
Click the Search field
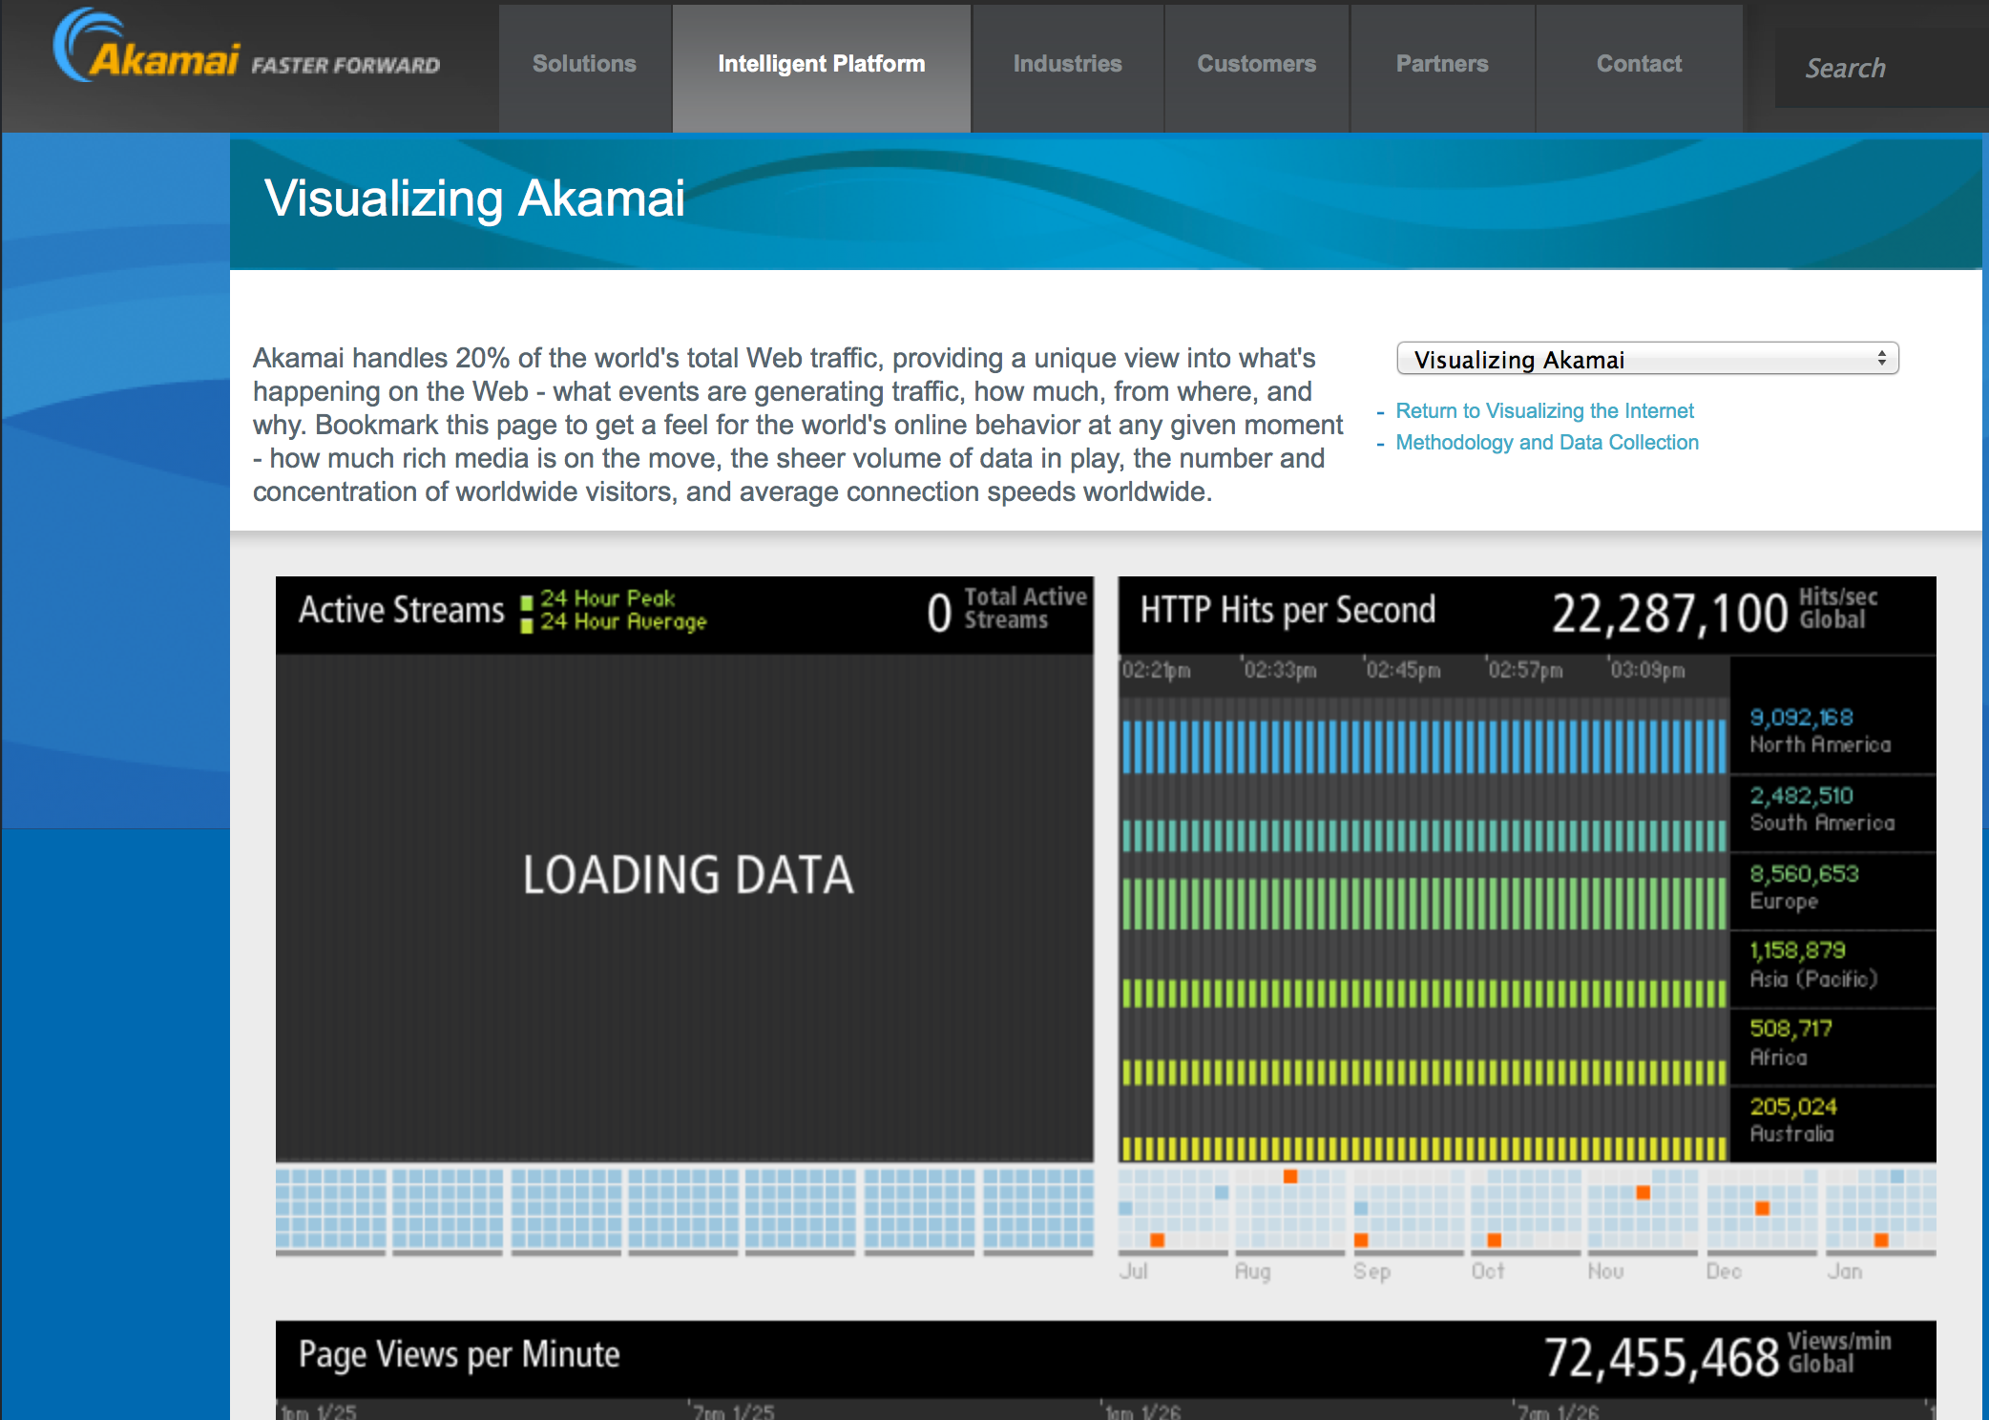[x=1880, y=68]
